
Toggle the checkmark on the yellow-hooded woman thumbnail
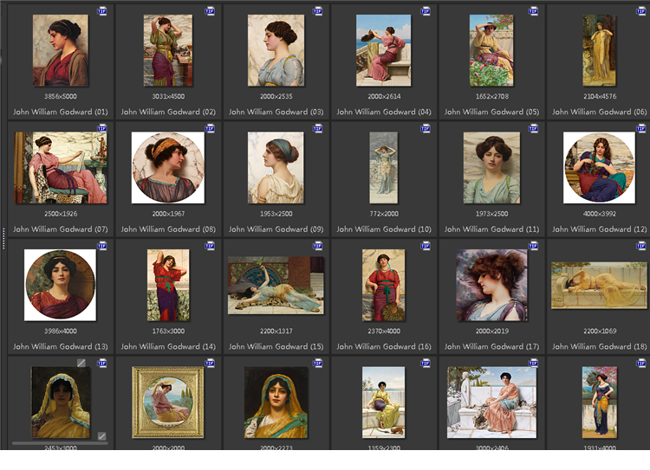point(101,436)
